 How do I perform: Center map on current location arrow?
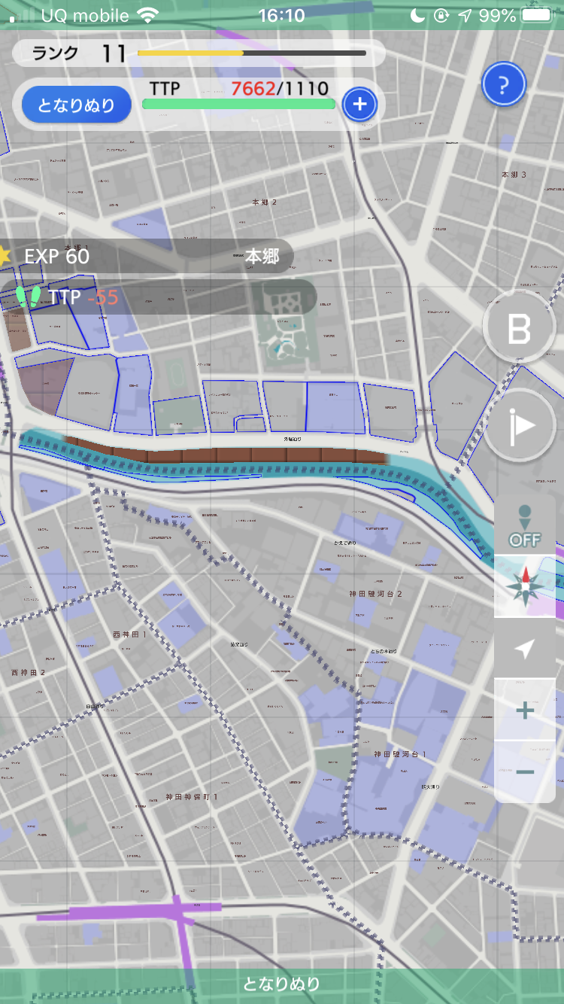pos(525,648)
